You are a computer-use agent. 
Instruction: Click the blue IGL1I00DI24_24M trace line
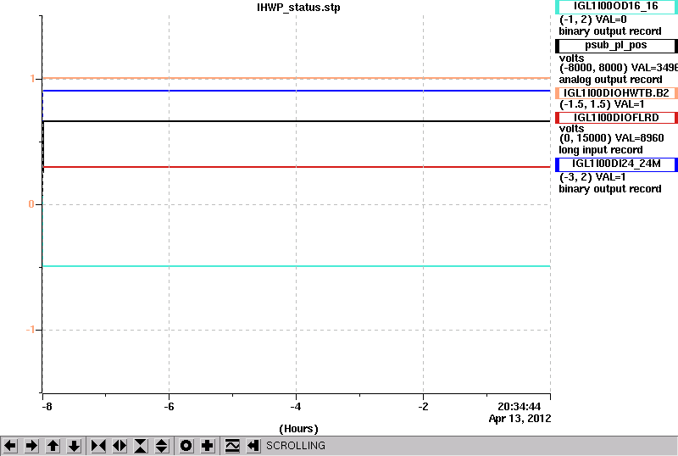[x=296, y=91]
